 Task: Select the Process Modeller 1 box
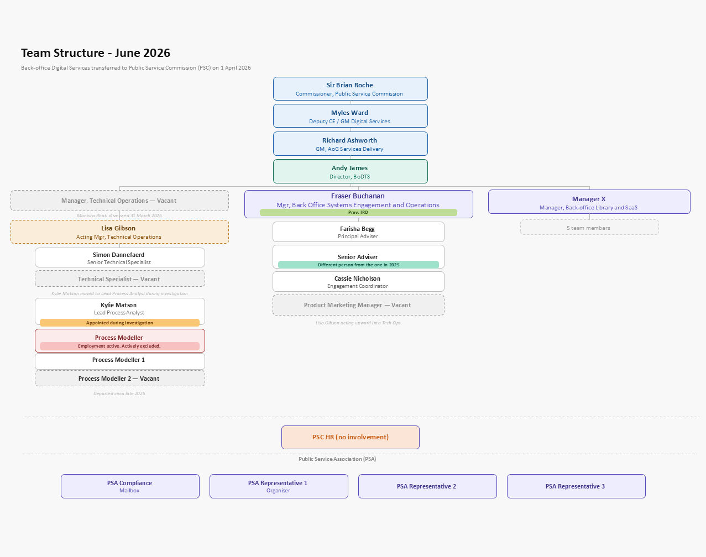[119, 361]
